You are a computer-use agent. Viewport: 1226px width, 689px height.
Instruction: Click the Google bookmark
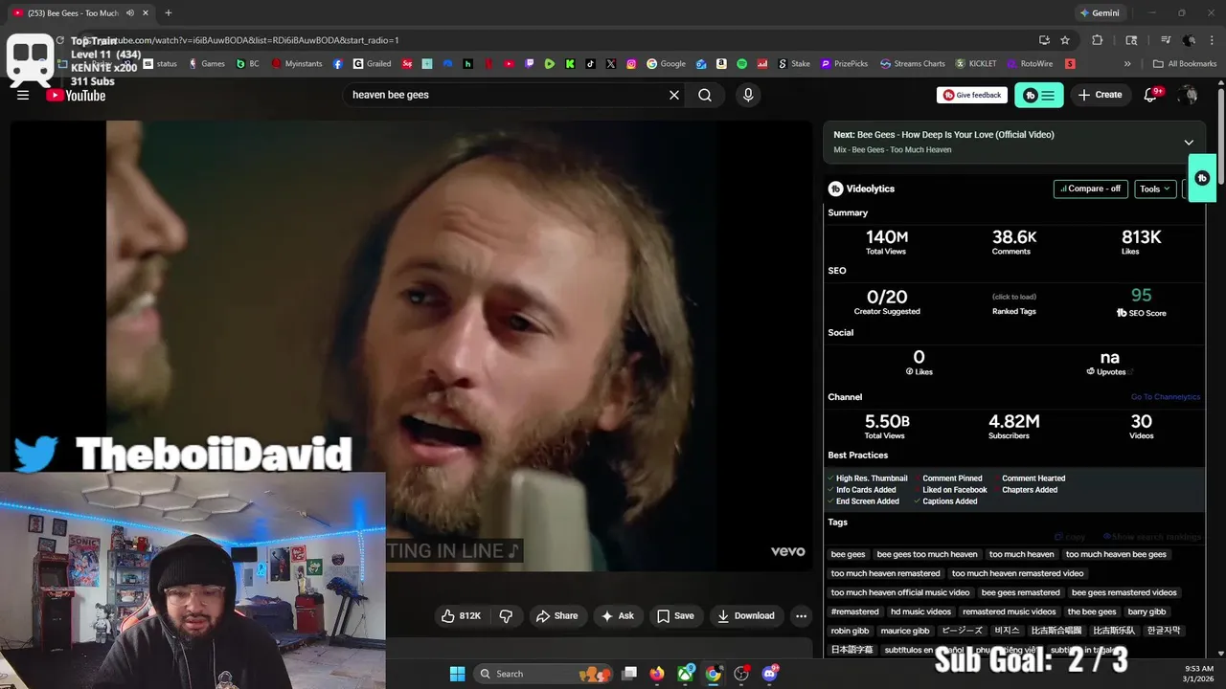(x=666, y=64)
